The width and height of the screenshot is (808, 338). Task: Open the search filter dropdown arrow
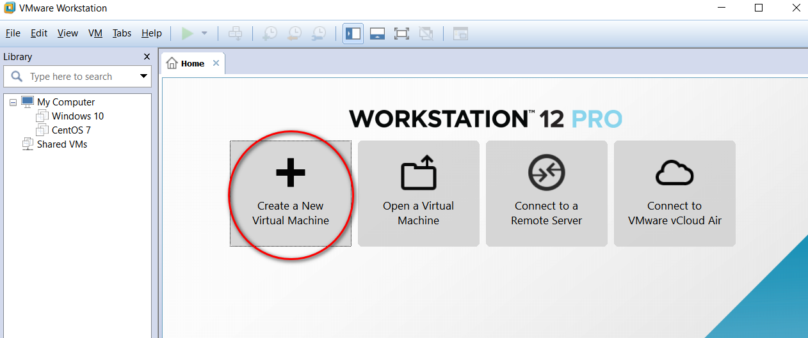coord(144,77)
